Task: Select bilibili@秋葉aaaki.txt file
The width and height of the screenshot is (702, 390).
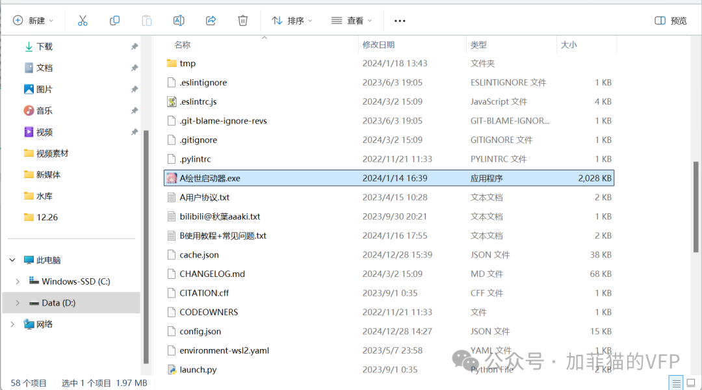Action: coord(220,216)
